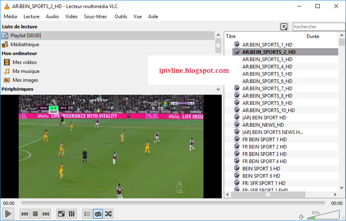Select AR:BEIN_NEWS_HD channel

click(263, 125)
